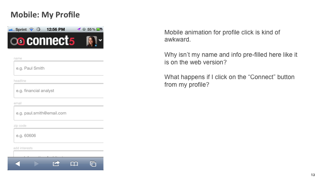Viewport: 322px width, 181px height.
Task: Tap the Wi-Fi icon in status bar
Action: [31, 29]
